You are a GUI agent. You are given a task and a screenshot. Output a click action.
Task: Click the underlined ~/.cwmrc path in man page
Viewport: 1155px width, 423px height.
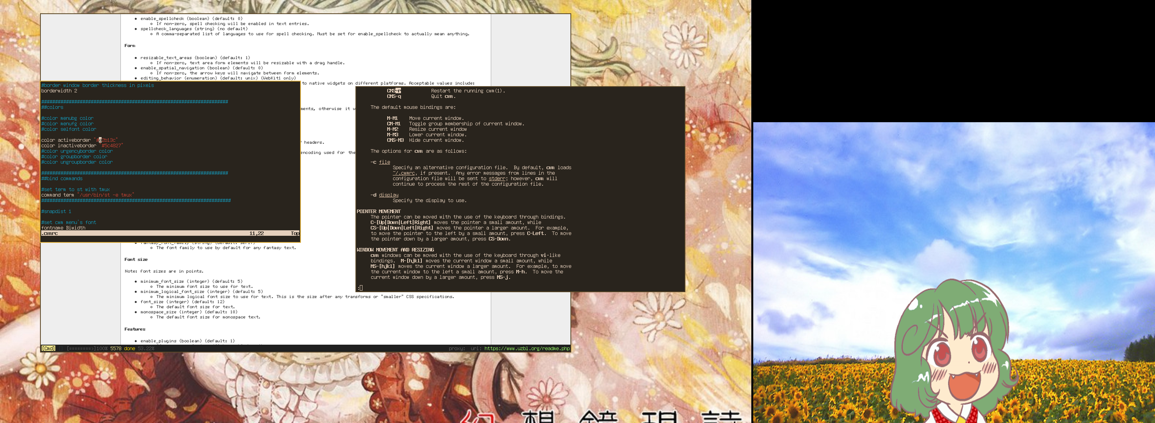point(404,173)
